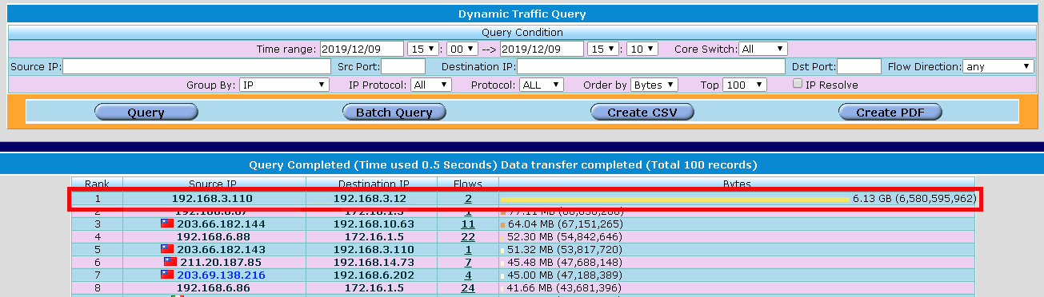Viewport: 1044px width, 297px height.
Task: Focus the Destination IP input field
Action: pos(651,66)
